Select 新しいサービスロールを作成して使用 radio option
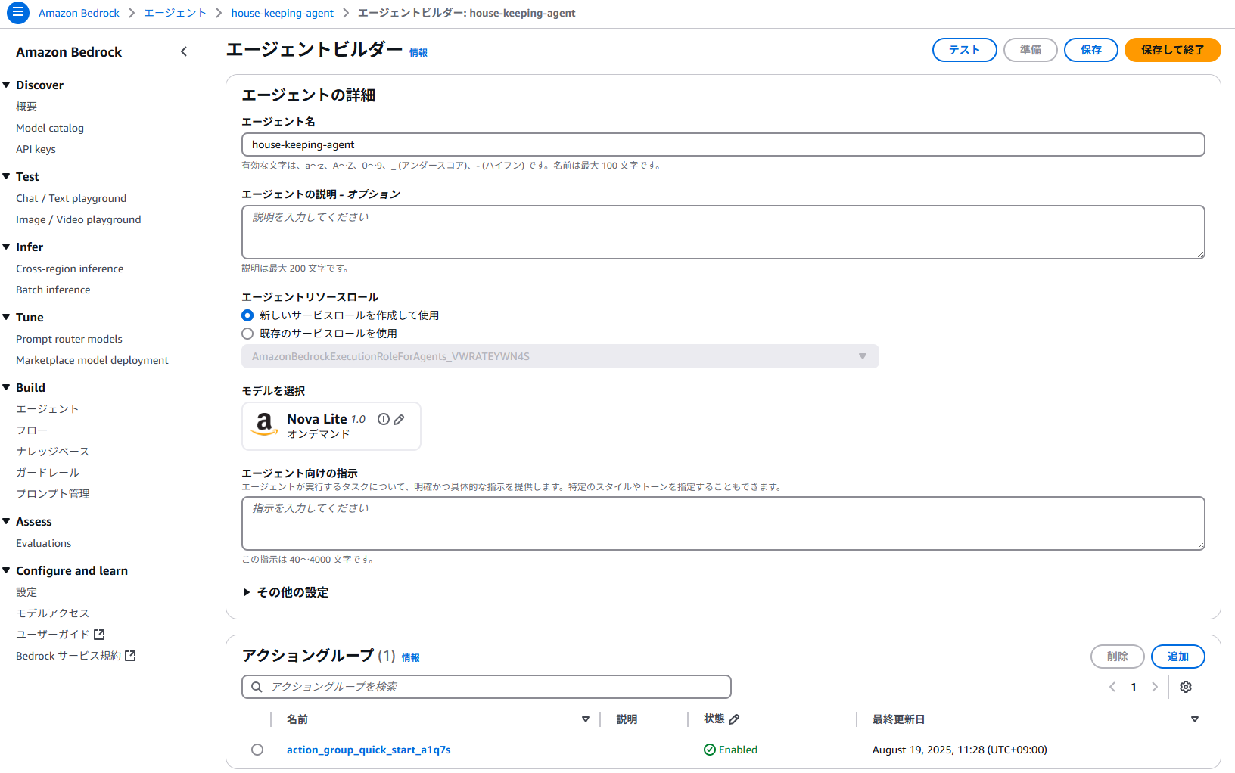Image resolution: width=1235 pixels, height=773 pixels. point(247,315)
